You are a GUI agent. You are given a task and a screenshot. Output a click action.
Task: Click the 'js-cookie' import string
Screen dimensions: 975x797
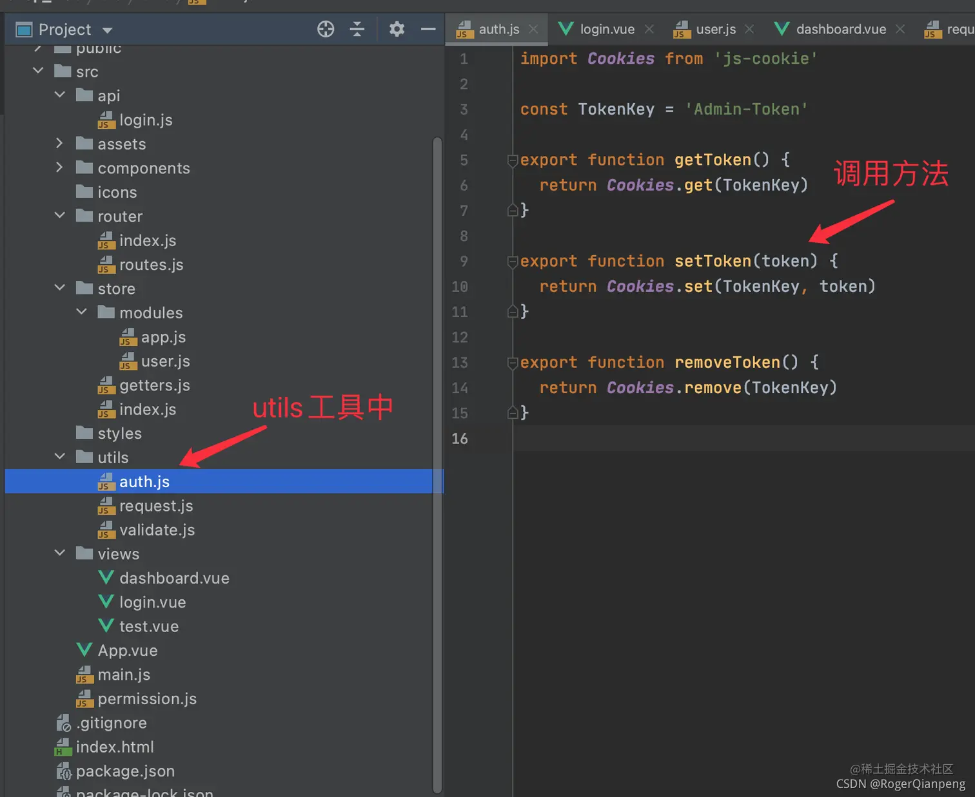coord(765,59)
